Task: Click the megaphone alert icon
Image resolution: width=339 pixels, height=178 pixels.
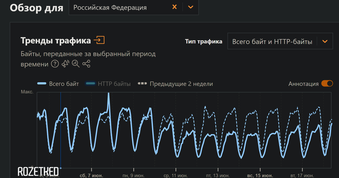Action: coord(66,64)
